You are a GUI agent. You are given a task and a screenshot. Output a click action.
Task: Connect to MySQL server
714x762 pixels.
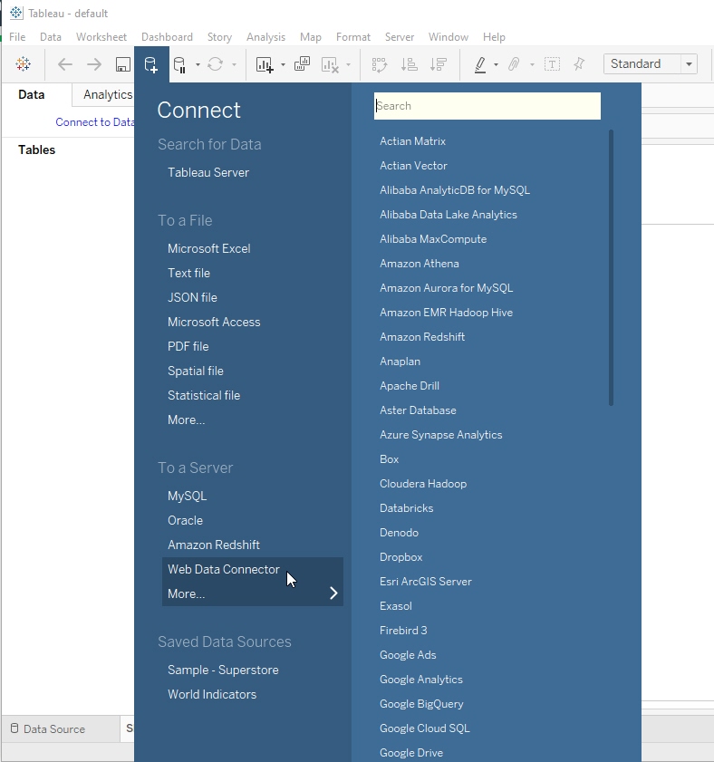point(188,497)
